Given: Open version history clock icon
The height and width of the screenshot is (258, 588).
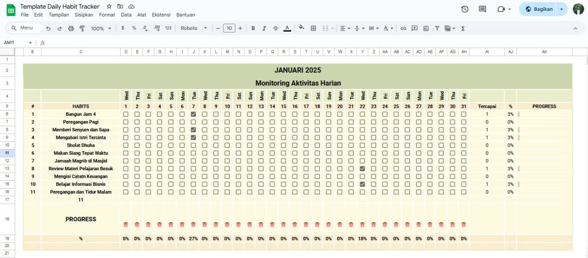Looking at the screenshot, I should point(465,9).
